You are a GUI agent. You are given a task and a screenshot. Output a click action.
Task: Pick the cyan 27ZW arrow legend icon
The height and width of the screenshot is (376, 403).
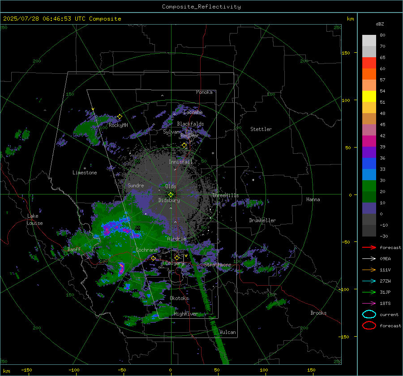tap(369, 281)
